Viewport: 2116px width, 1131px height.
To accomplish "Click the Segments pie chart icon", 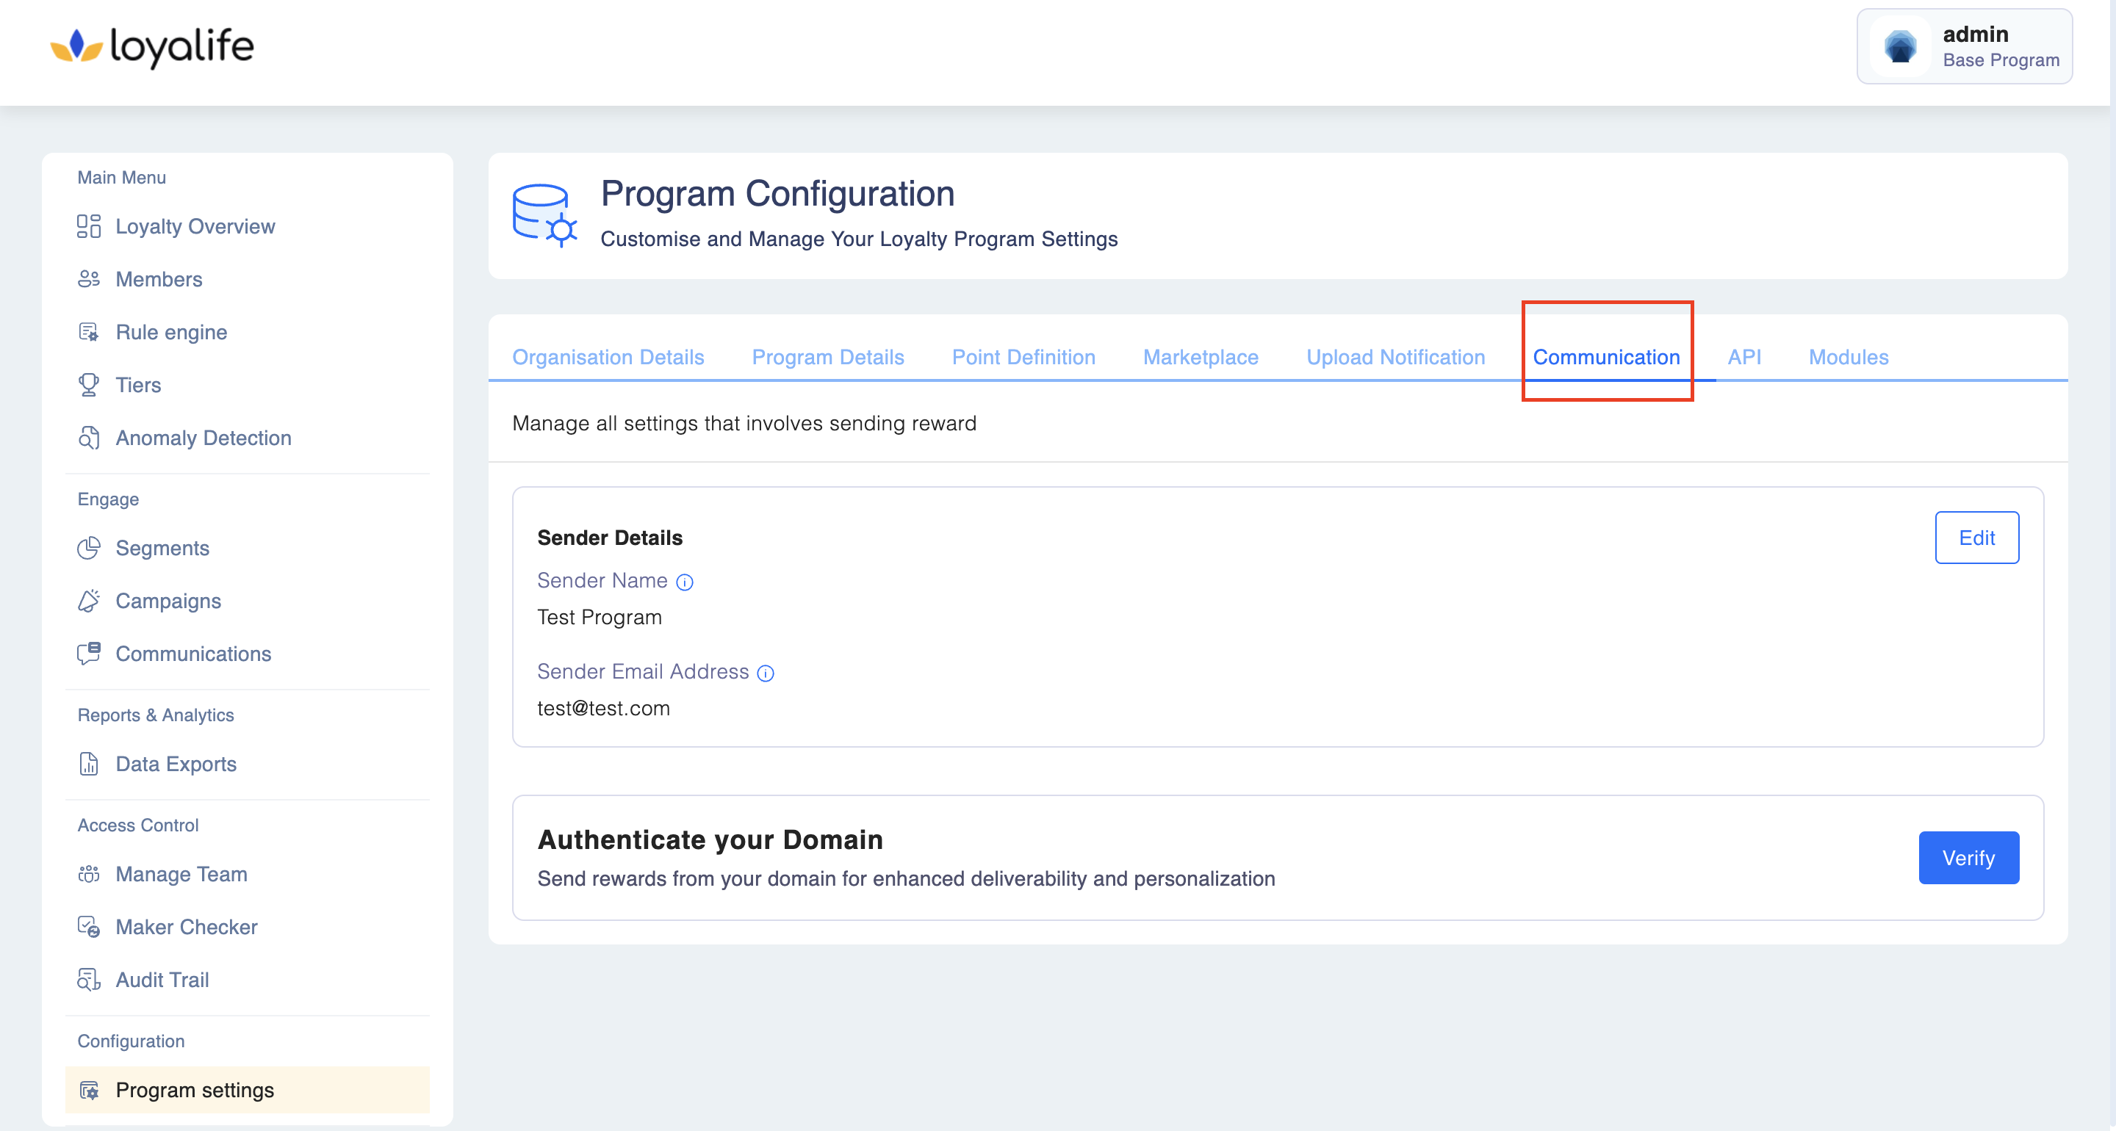I will [x=89, y=548].
